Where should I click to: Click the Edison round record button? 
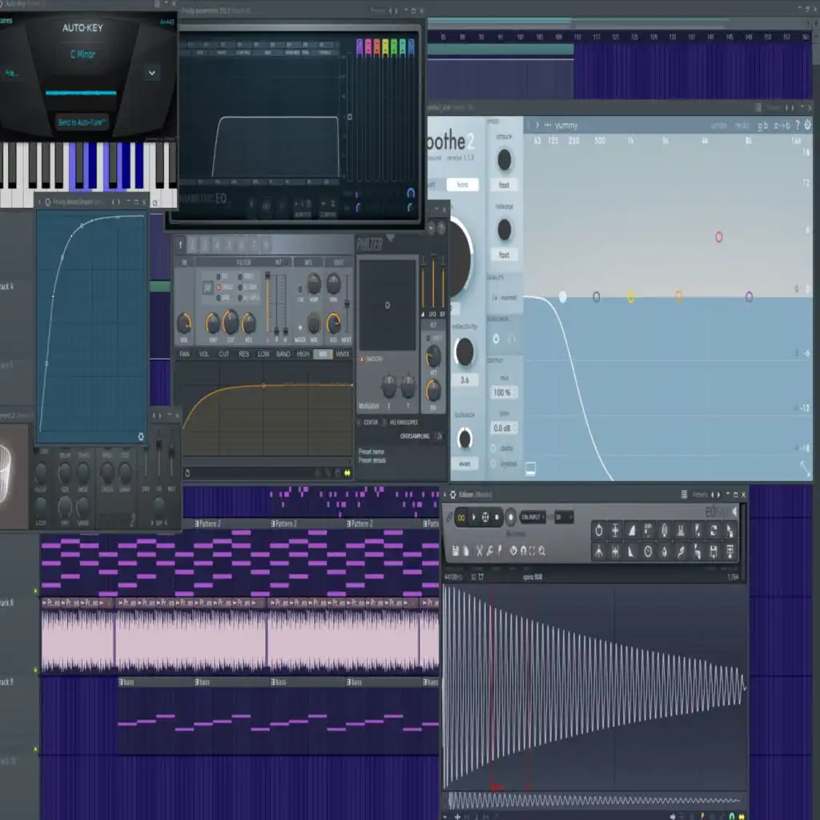[x=511, y=518]
